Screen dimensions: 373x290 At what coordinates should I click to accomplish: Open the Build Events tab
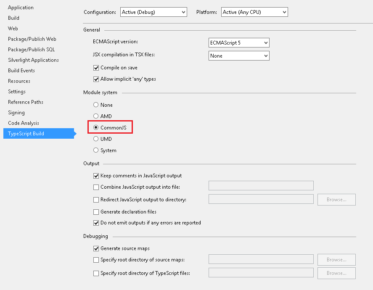(x=21, y=71)
